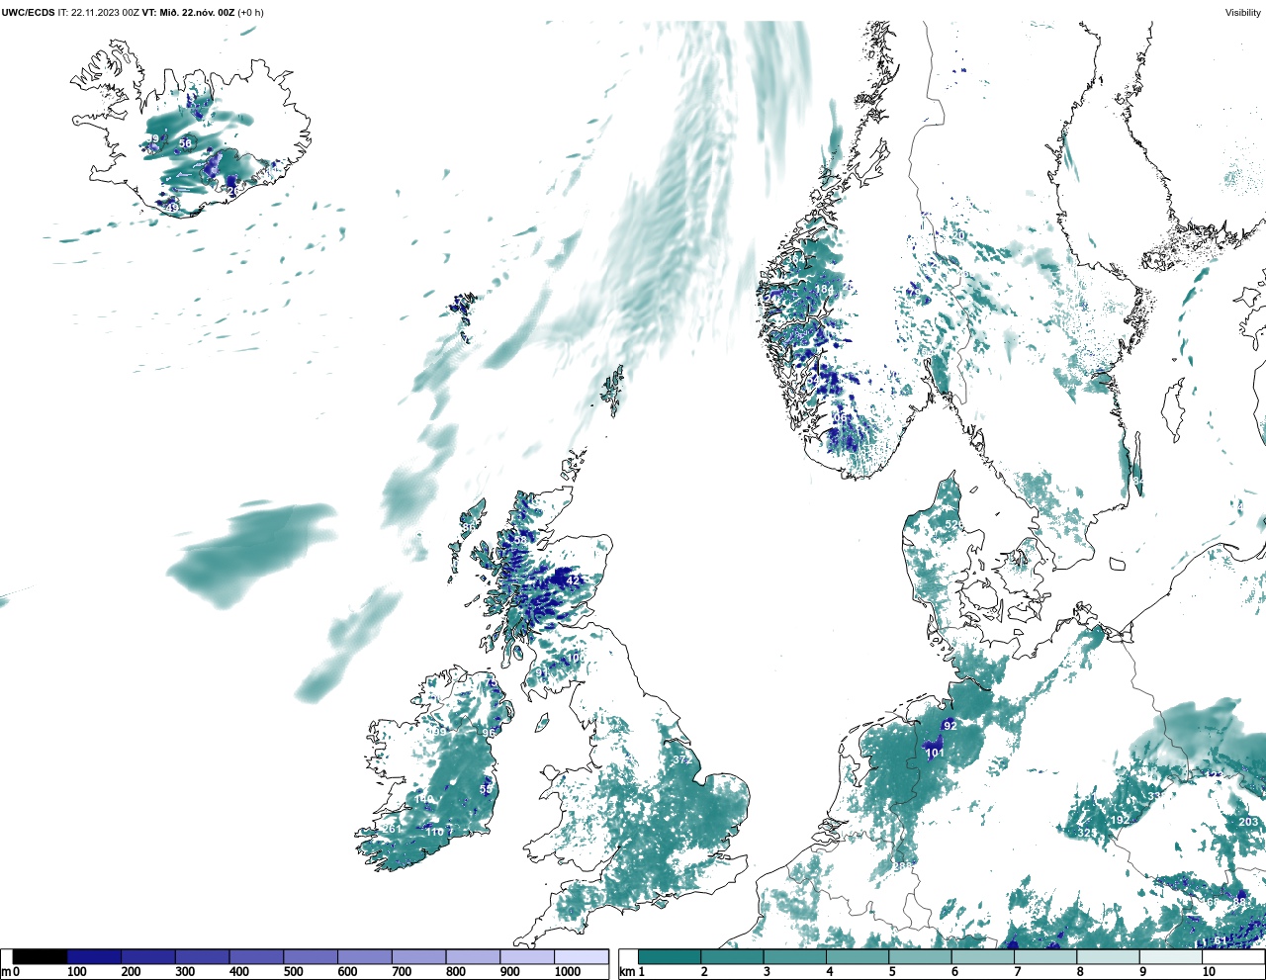The width and height of the screenshot is (1266, 980).
Task: Select the init time '22.11.2023 00Z'
Action: (105, 12)
